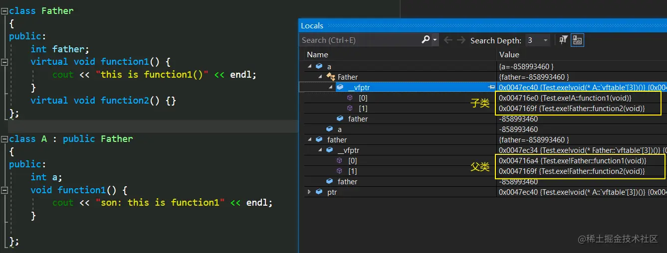This screenshot has height=253, width=667.
Task: Click the pin icon on the highlighted __vfptr row
Action: (x=491, y=87)
